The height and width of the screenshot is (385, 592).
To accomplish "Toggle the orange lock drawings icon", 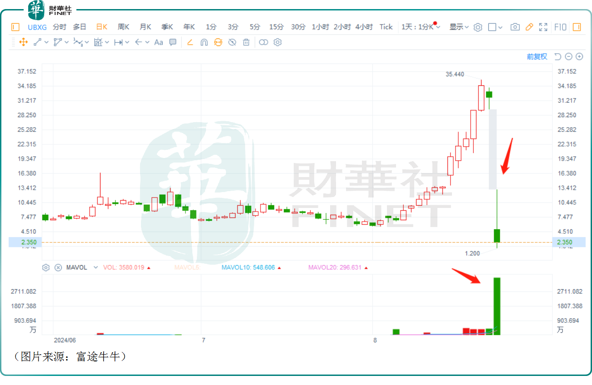I will [218, 42].
